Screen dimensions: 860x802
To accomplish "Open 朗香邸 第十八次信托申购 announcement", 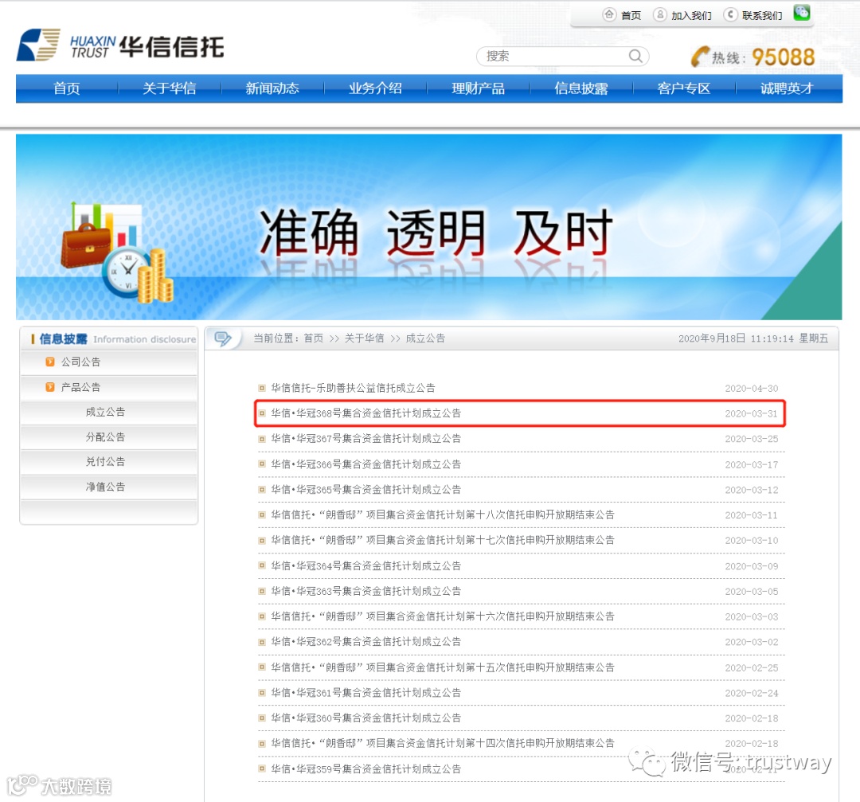I will pyautogui.click(x=443, y=515).
